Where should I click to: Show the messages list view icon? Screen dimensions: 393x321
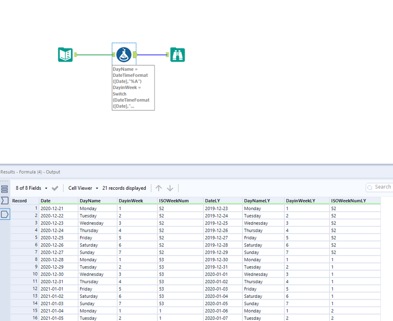click(4, 189)
